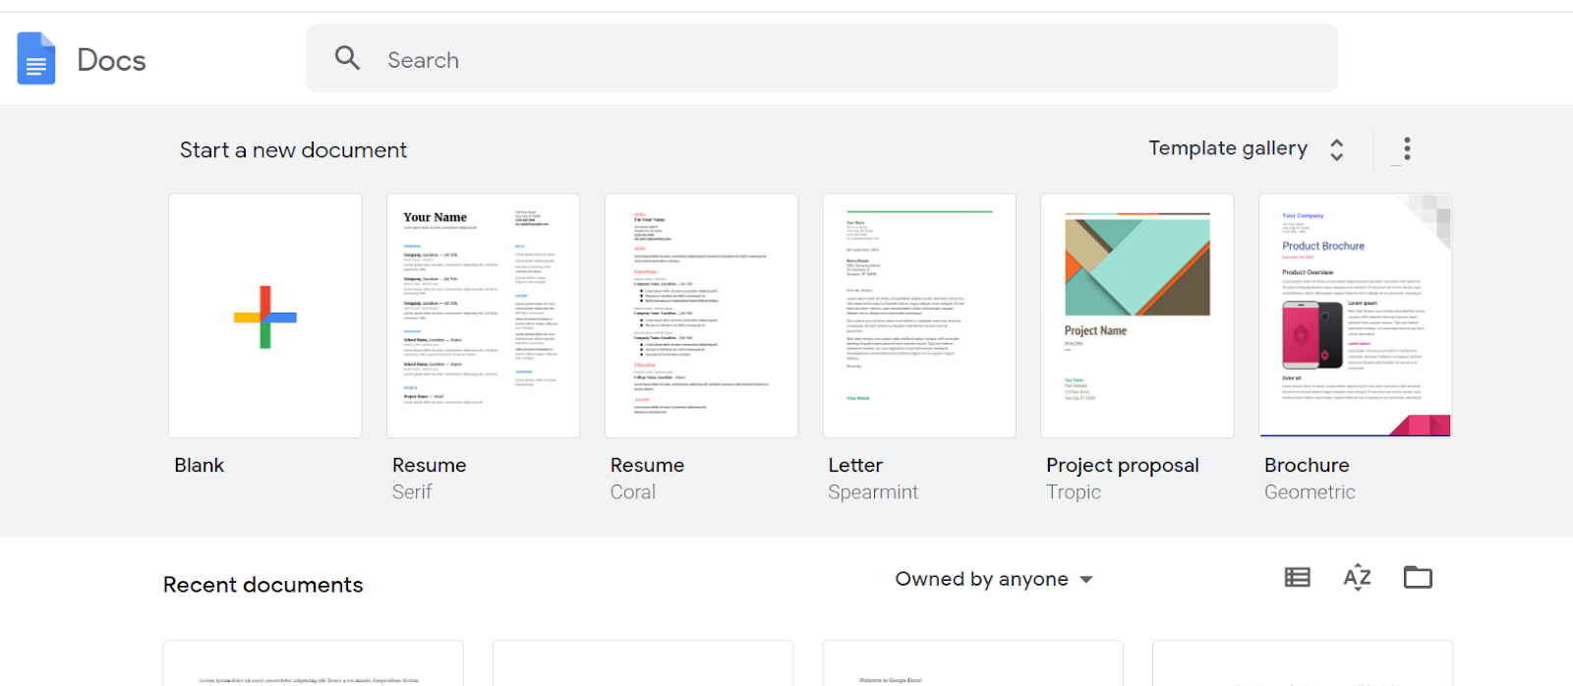Open the Serif resume template

point(483,315)
